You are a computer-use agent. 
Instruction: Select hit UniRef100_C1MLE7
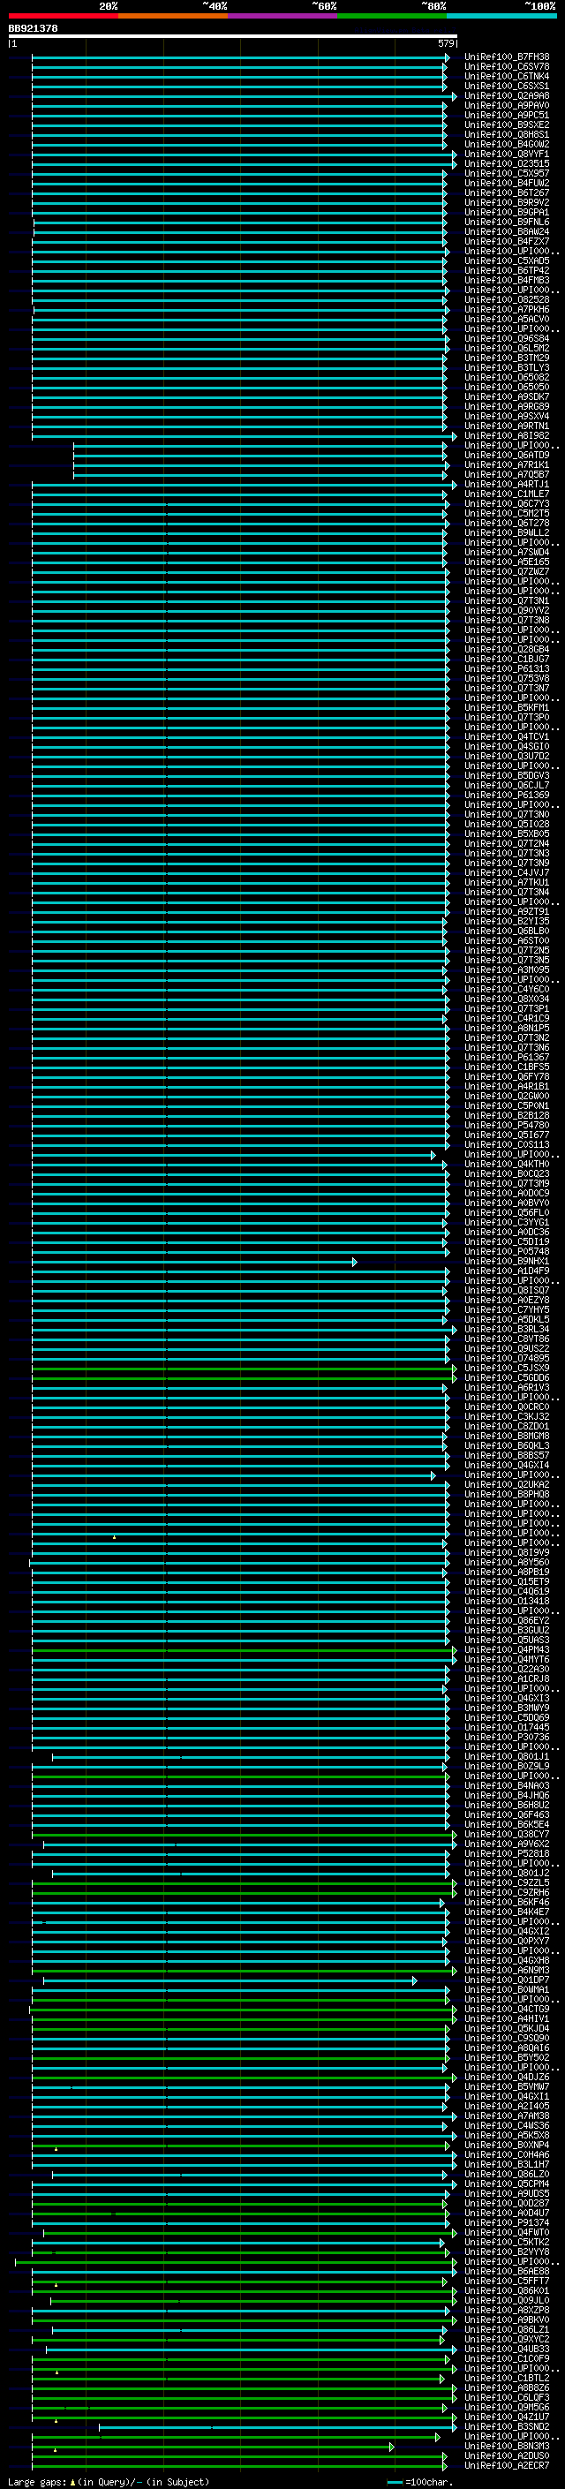[506, 494]
